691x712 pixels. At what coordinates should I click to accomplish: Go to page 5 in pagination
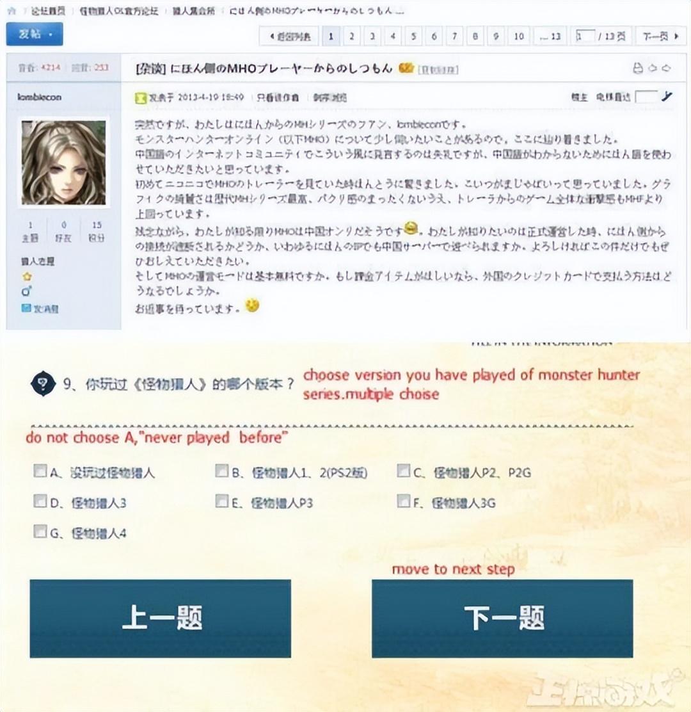point(413,36)
